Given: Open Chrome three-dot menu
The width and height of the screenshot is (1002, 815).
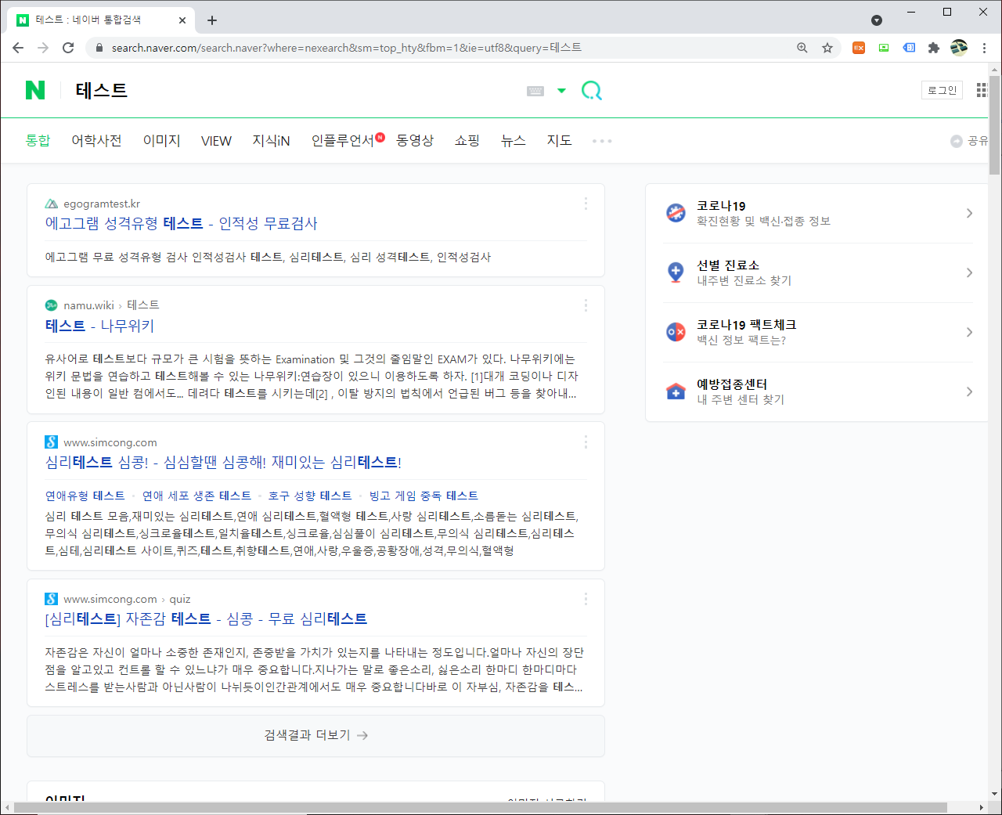Looking at the screenshot, I should (x=984, y=48).
